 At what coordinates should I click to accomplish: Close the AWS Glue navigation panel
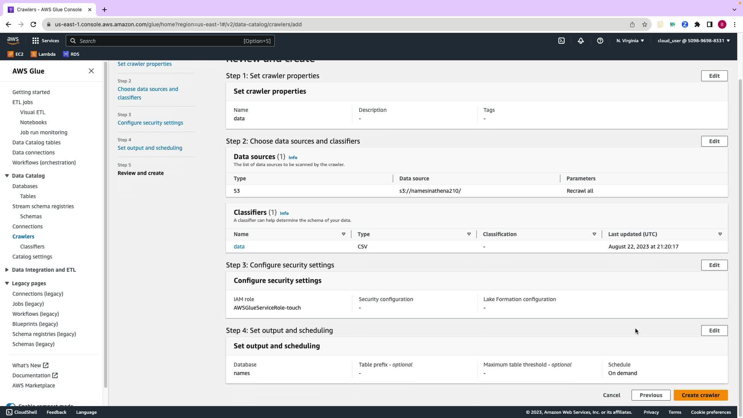91,71
